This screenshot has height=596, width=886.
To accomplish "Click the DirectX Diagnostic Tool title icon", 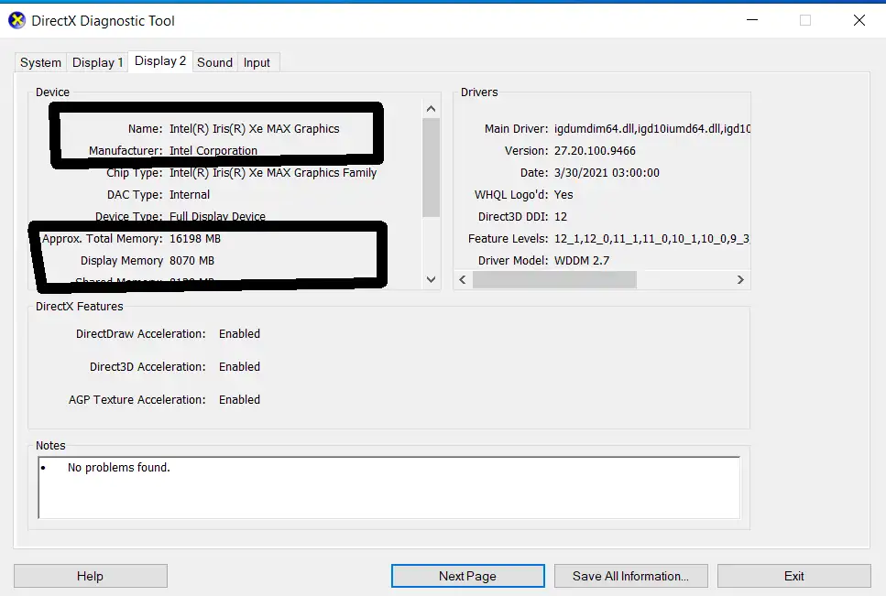I will 17,20.
